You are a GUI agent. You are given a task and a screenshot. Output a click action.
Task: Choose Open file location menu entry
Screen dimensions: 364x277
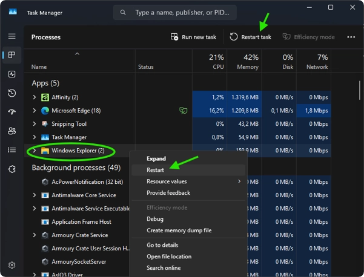coord(188,256)
